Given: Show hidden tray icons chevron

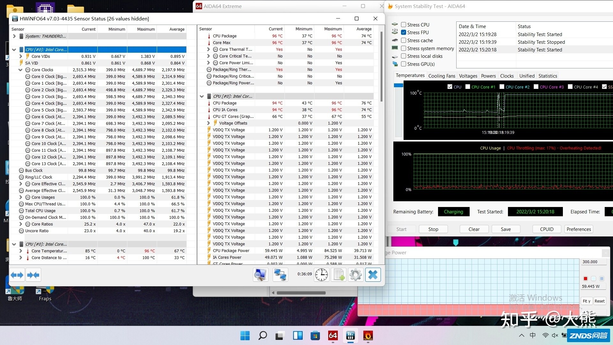Looking at the screenshot, I should [x=521, y=335].
